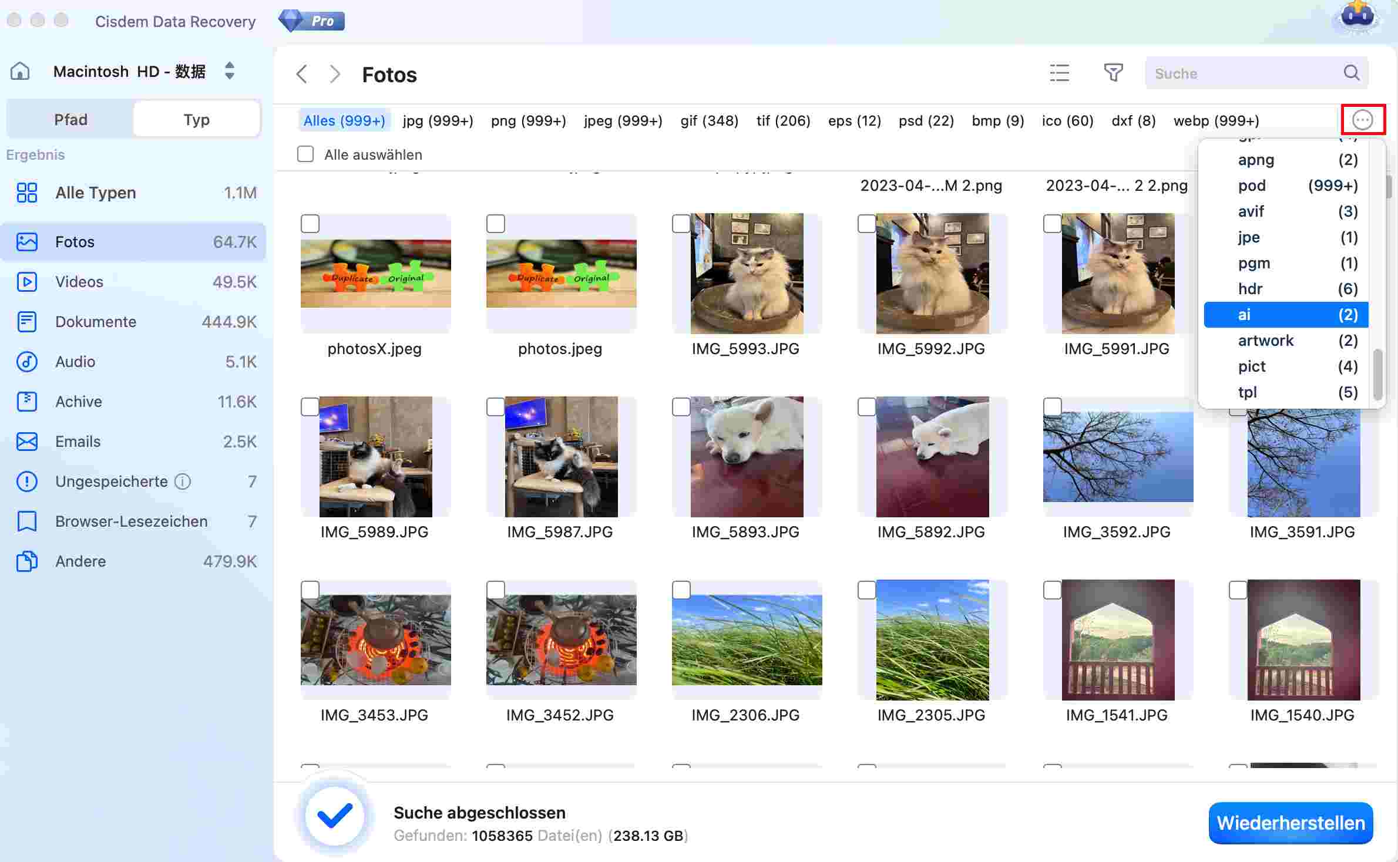Image resolution: width=1398 pixels, height=862 pixels.
Task: Select checkbox for IMG_5893.JPG
Action: point(681,407)
